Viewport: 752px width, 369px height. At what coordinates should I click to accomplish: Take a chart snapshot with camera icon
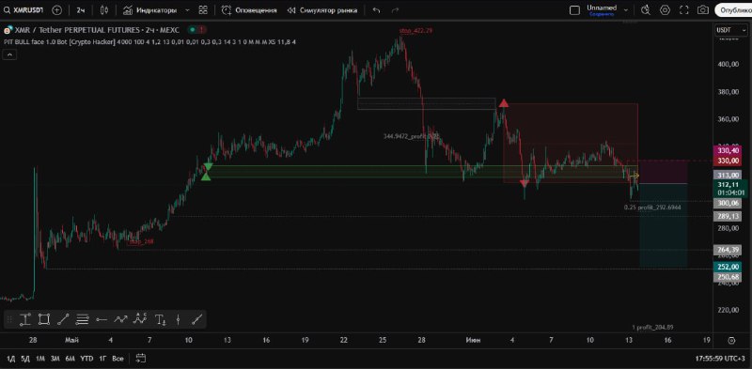coord(702,9)
